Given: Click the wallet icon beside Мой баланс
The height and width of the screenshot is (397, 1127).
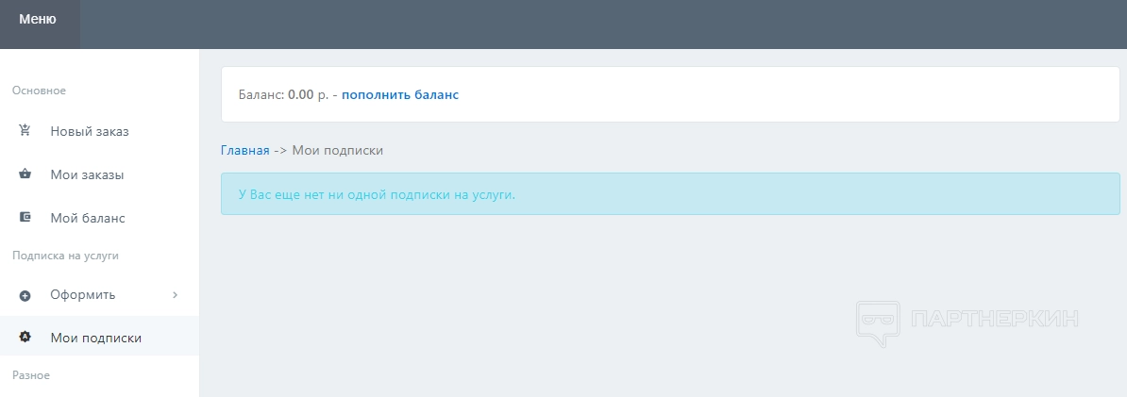Looking at the screenshot, I should 25,218.
